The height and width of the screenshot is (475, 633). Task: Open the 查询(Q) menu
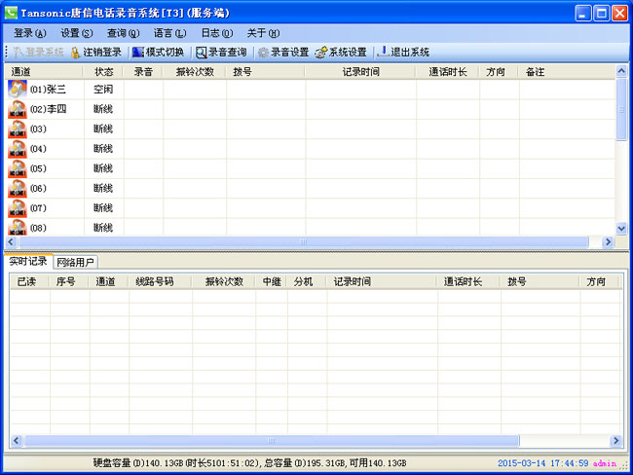(123, 33)
